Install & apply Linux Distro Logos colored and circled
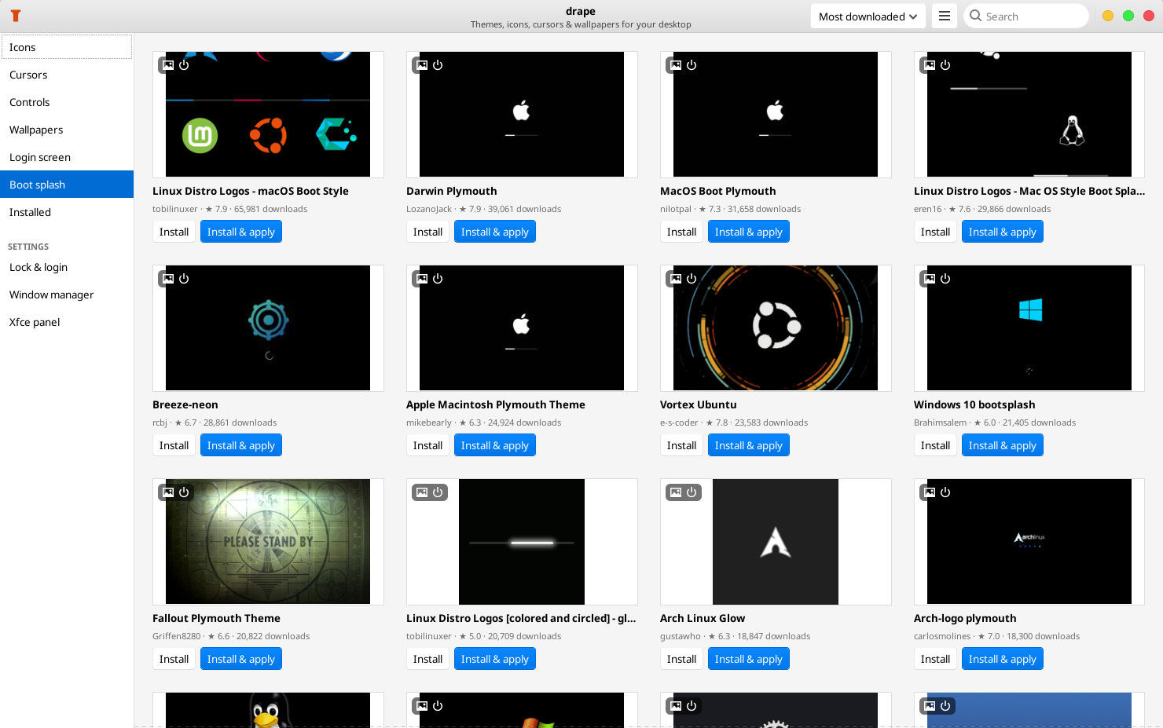The height and width of the screenshot is (728, 1163). pyautogui.click(x=494, y=659)
